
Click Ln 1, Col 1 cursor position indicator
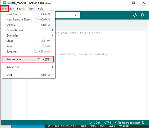(x=95, y=123)
